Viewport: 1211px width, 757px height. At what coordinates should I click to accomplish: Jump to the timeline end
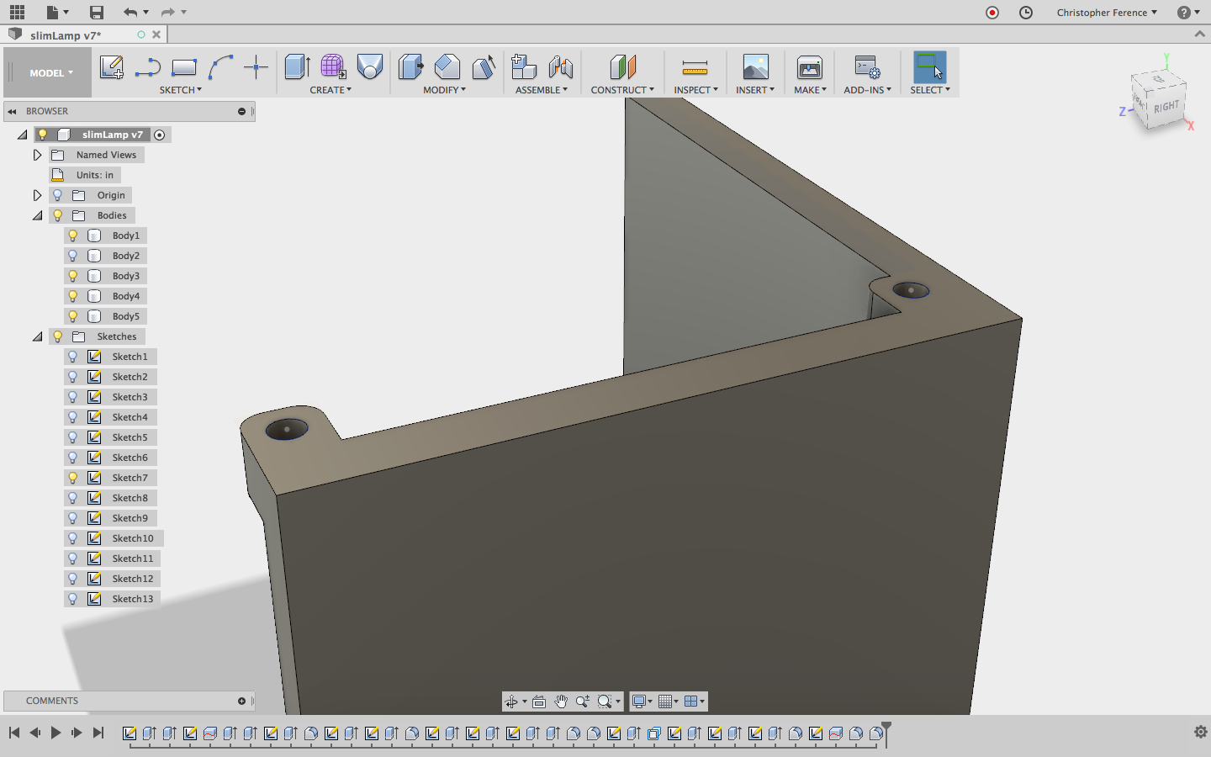(98, 733)
